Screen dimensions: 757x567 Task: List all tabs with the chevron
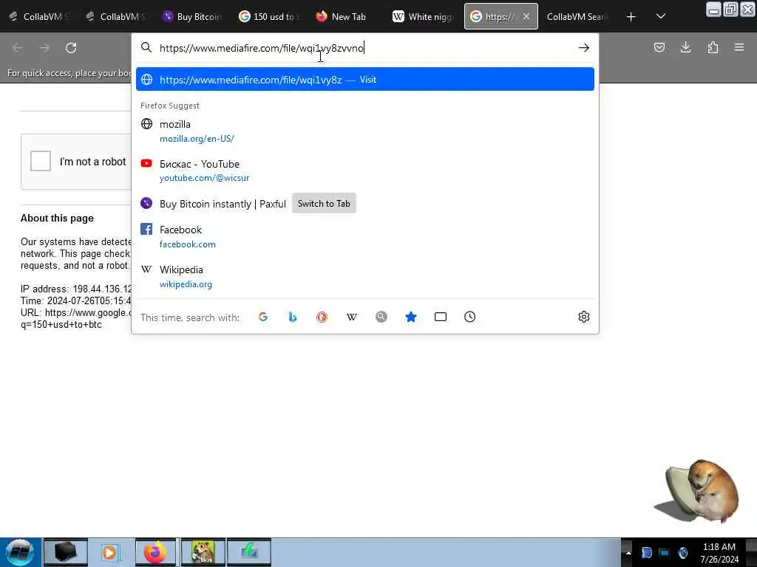pyautogui.click(x=661, y=17)
